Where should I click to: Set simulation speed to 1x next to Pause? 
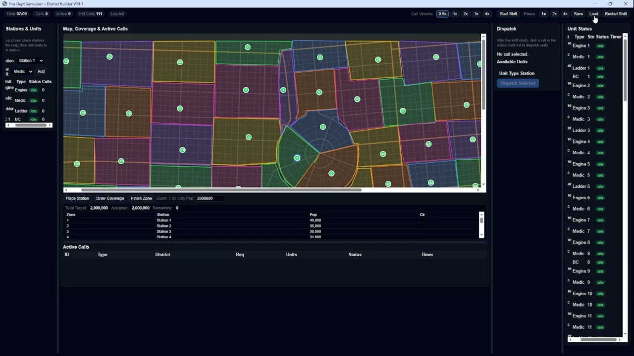click(544, 14)
